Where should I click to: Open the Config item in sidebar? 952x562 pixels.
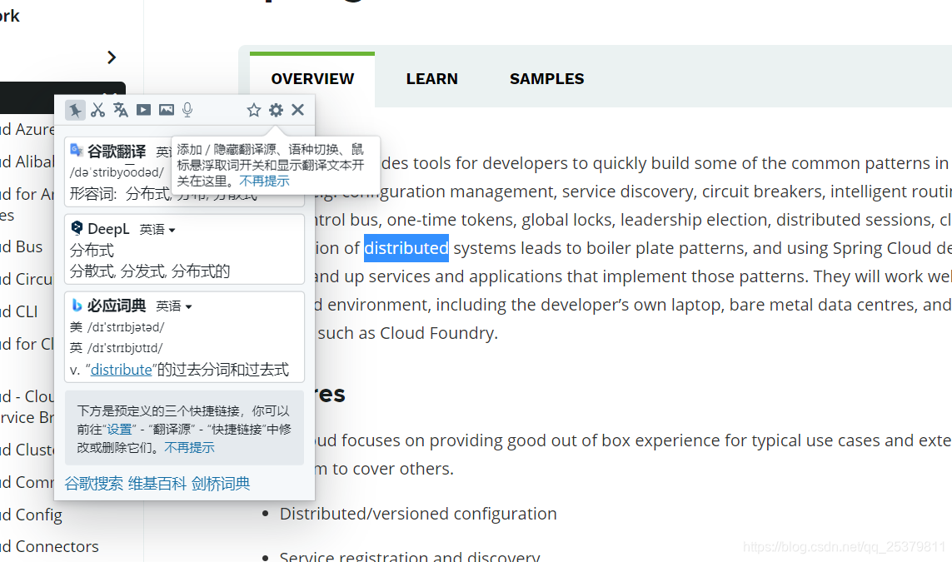tap(32, 515)
